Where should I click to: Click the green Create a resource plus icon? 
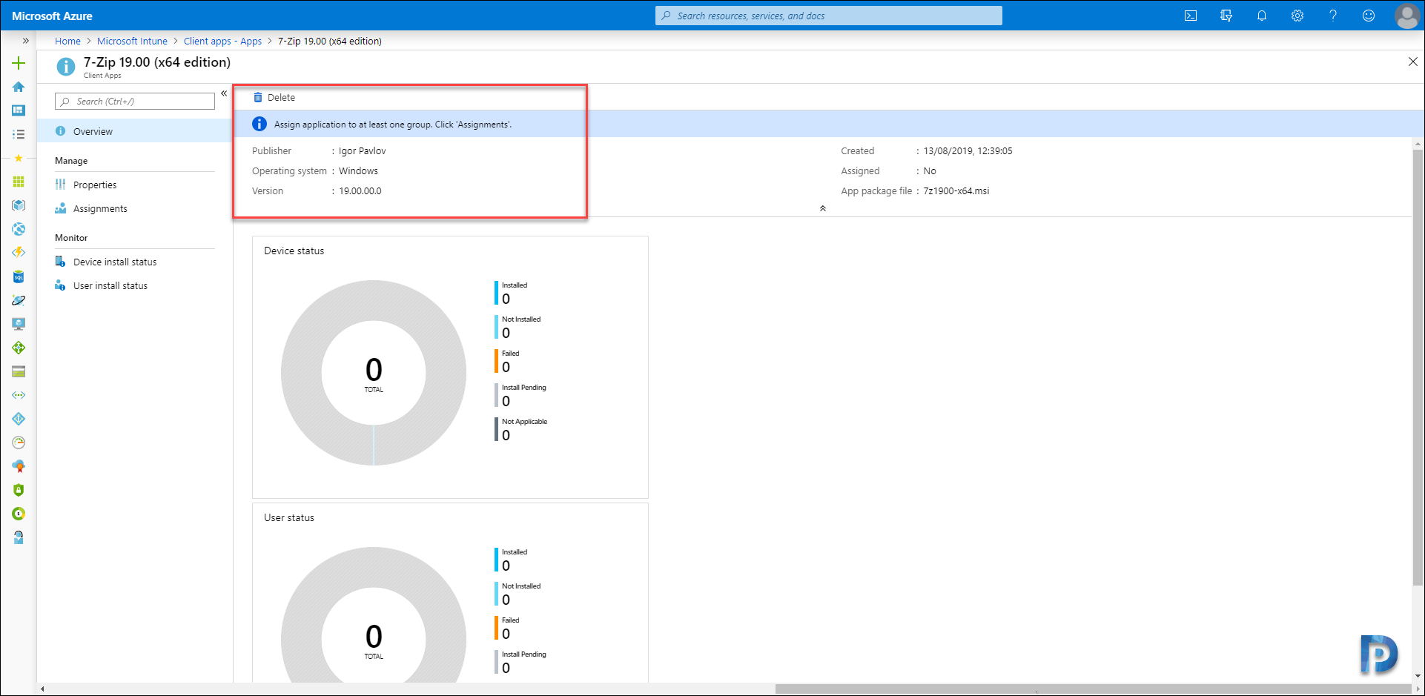point(19,63)
